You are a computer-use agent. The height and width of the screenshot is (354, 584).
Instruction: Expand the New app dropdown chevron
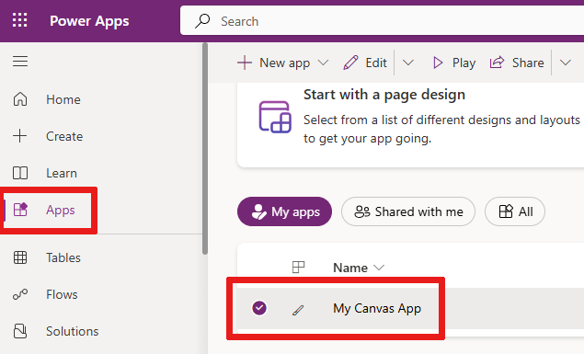[324, 63]
